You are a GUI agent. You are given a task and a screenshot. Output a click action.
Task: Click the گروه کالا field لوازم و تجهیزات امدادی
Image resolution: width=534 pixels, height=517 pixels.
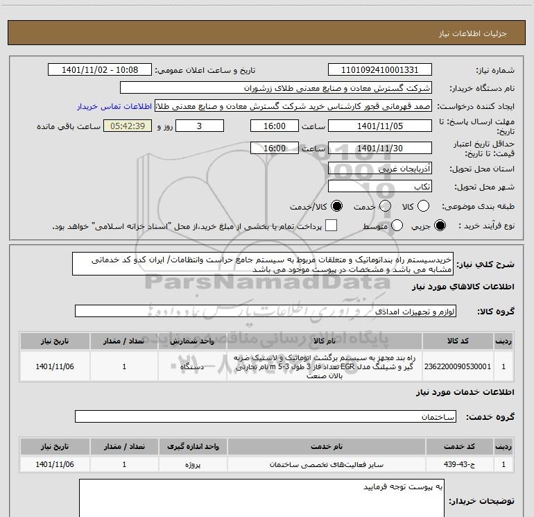click(x=266, y=311)
